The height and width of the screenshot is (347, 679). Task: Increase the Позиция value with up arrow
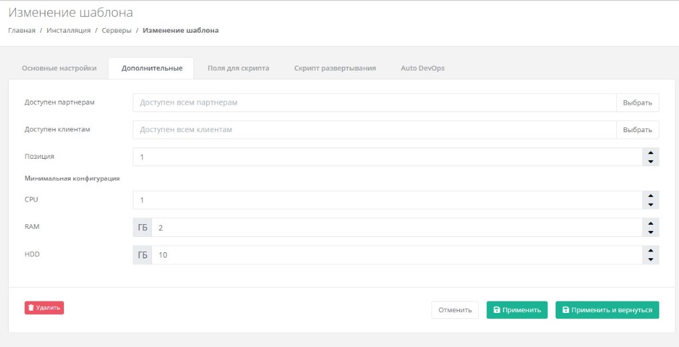click(x=650, y=153)
